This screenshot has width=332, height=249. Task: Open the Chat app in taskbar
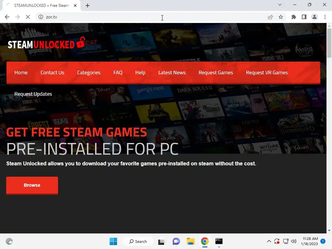[176, 241]
